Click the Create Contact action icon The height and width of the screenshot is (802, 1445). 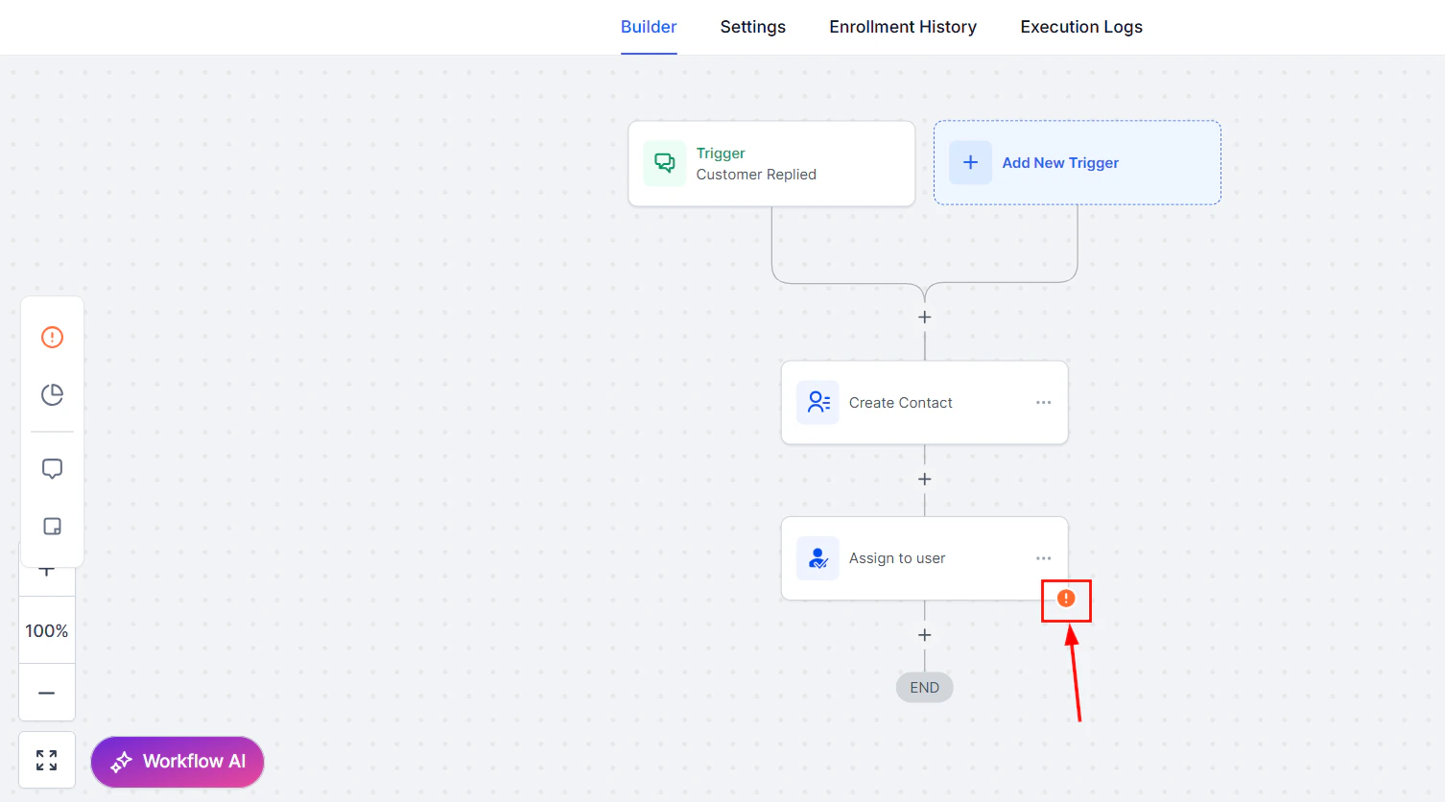817,402
